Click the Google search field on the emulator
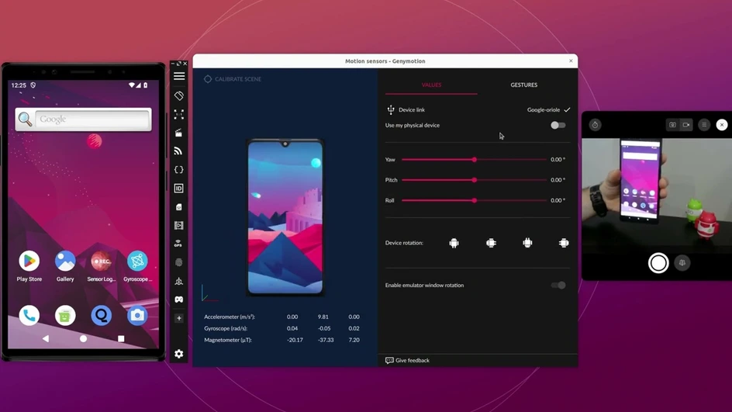The width and height of the screenshot is (732, 412). [x=92, y=119]
